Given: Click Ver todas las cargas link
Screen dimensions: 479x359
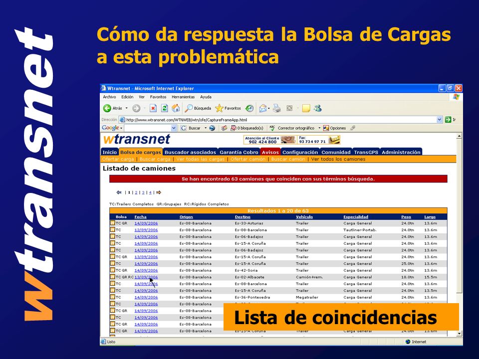Looking at the screenshot, I should [x=201, y=159].
